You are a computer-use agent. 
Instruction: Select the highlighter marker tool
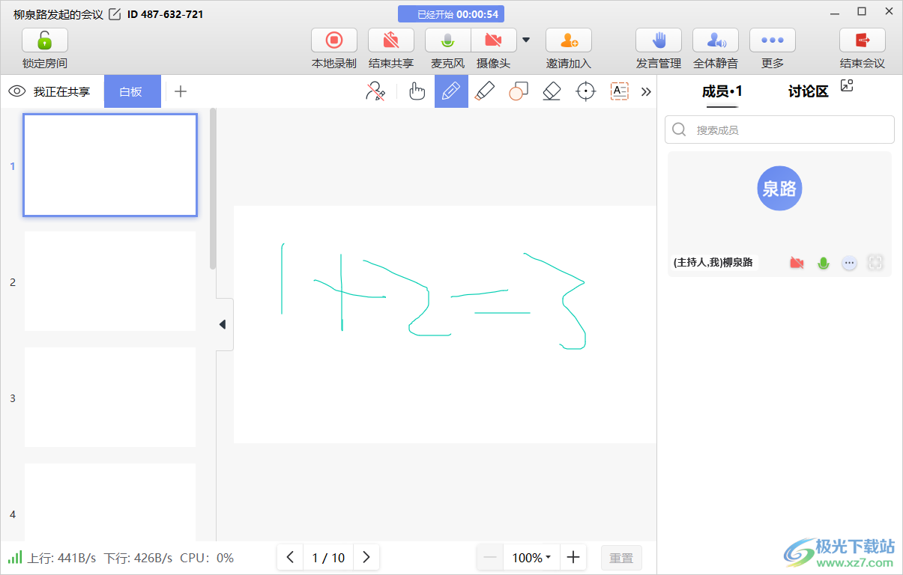tap(485, 91)
